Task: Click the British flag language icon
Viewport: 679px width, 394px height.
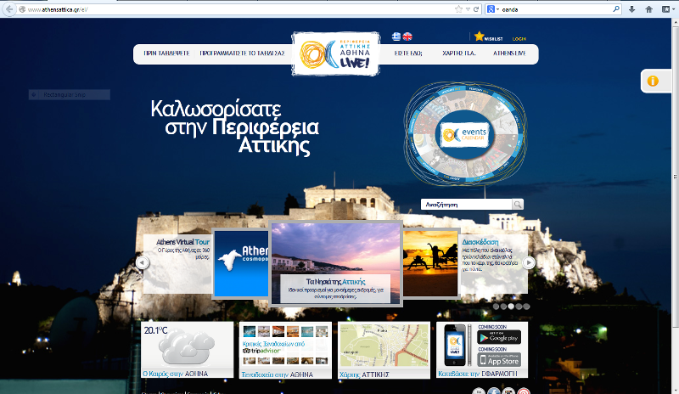Action: click(x=407, y=37)
